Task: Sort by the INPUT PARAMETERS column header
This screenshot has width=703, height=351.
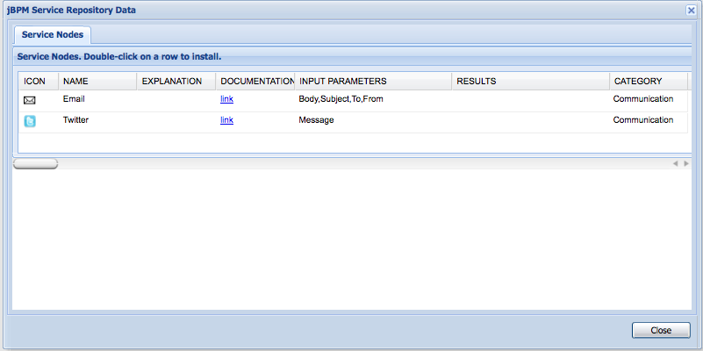Action: tap(373, 81)
